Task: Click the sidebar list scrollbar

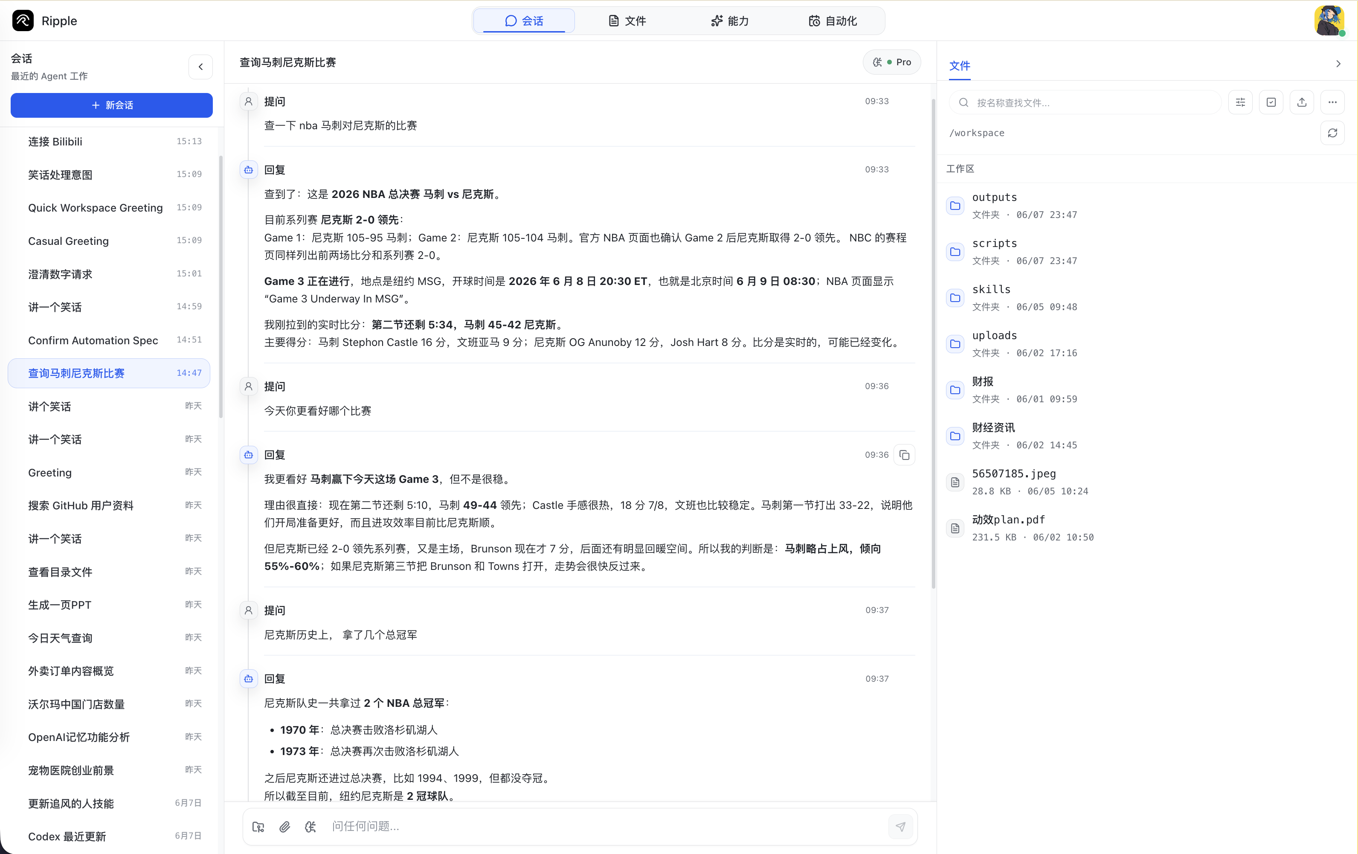Action: point(221,287)
